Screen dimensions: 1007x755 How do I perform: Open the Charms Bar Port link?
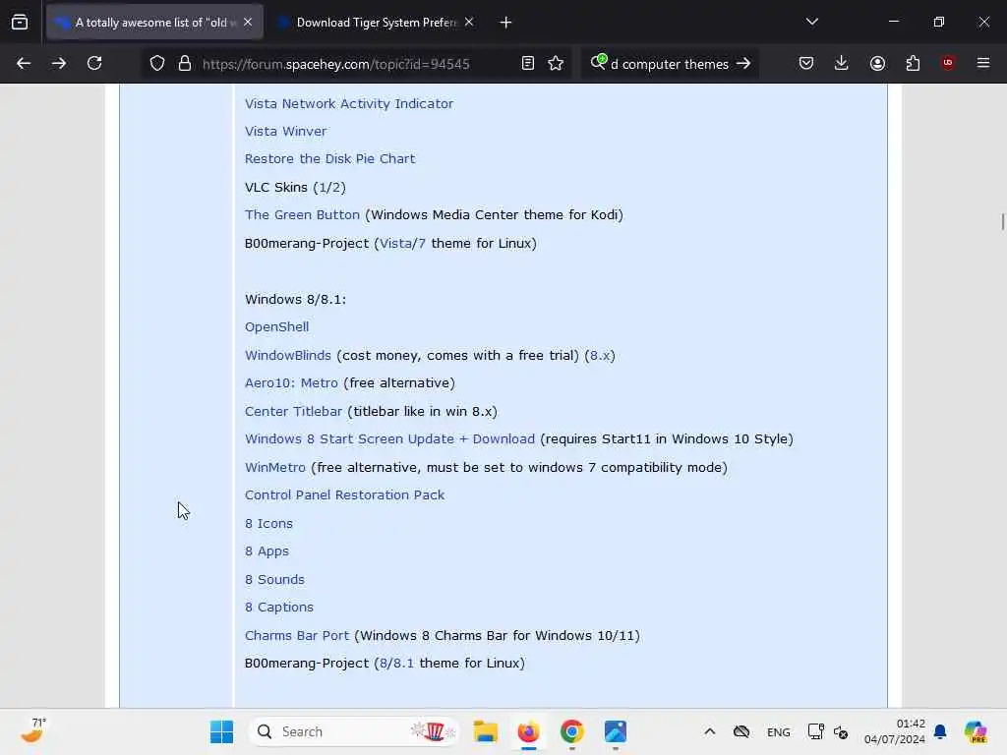[x=297, y=636]
